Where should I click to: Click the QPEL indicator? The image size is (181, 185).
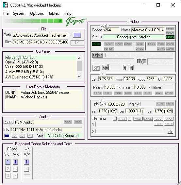coord(140,49)
